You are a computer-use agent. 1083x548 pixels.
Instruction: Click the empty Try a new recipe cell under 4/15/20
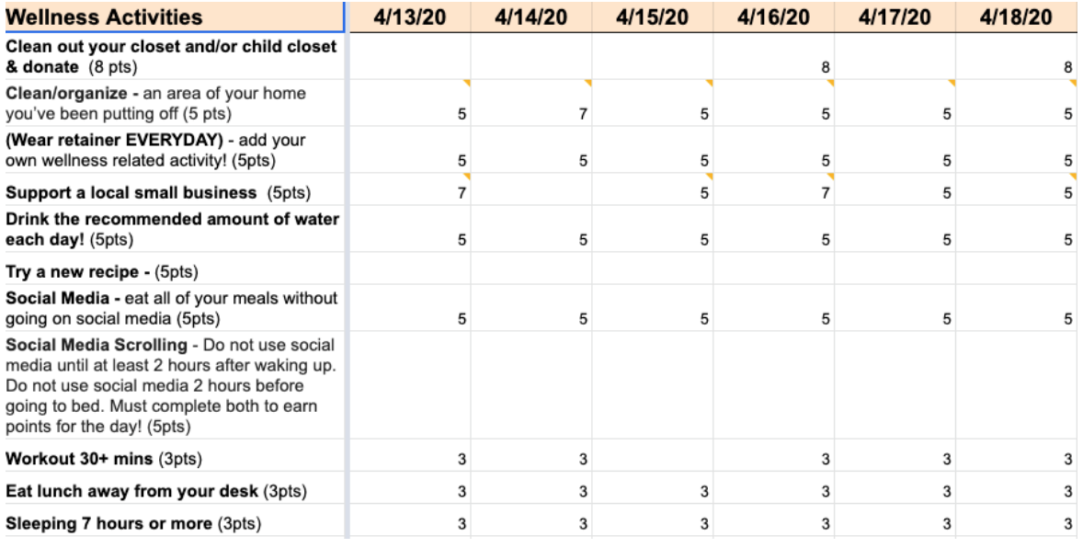click(653, 268)
